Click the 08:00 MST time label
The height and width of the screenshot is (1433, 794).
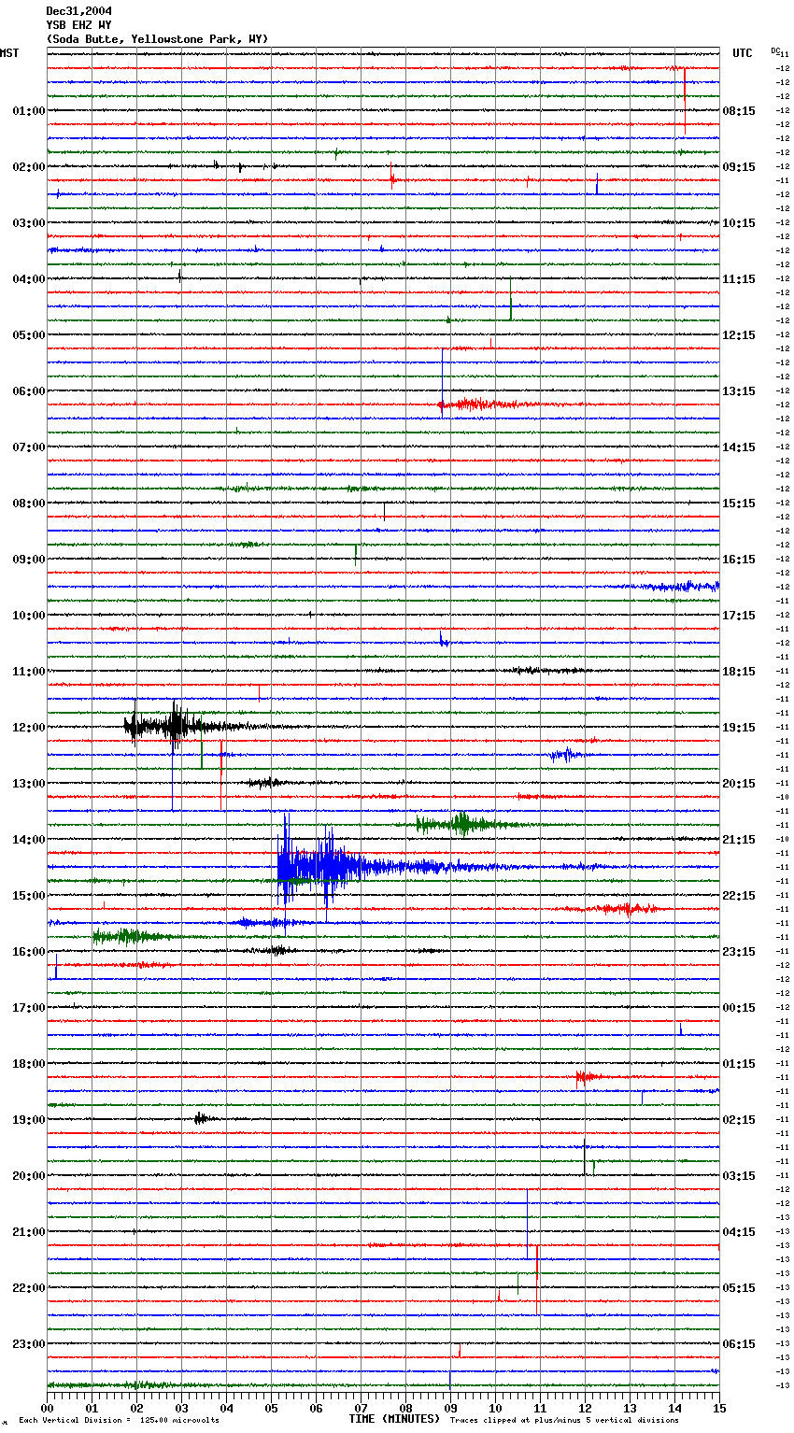point(28,503)
